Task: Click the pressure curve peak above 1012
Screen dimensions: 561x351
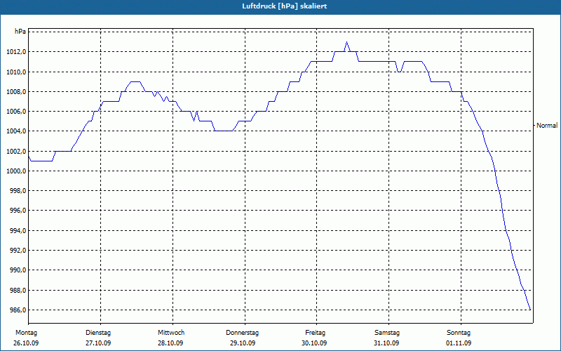Action: [346, 42]
